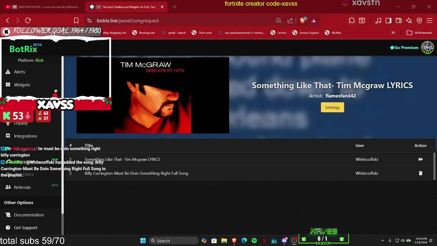Open Discord from the taskbar

pyautogui.click(x=284, y=241)
